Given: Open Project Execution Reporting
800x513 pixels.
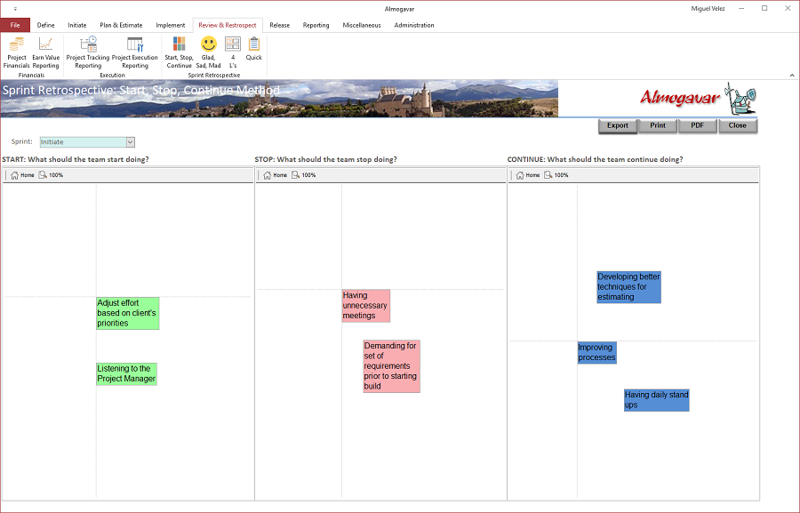Looking at the screenshot, I should coord(135,52).
